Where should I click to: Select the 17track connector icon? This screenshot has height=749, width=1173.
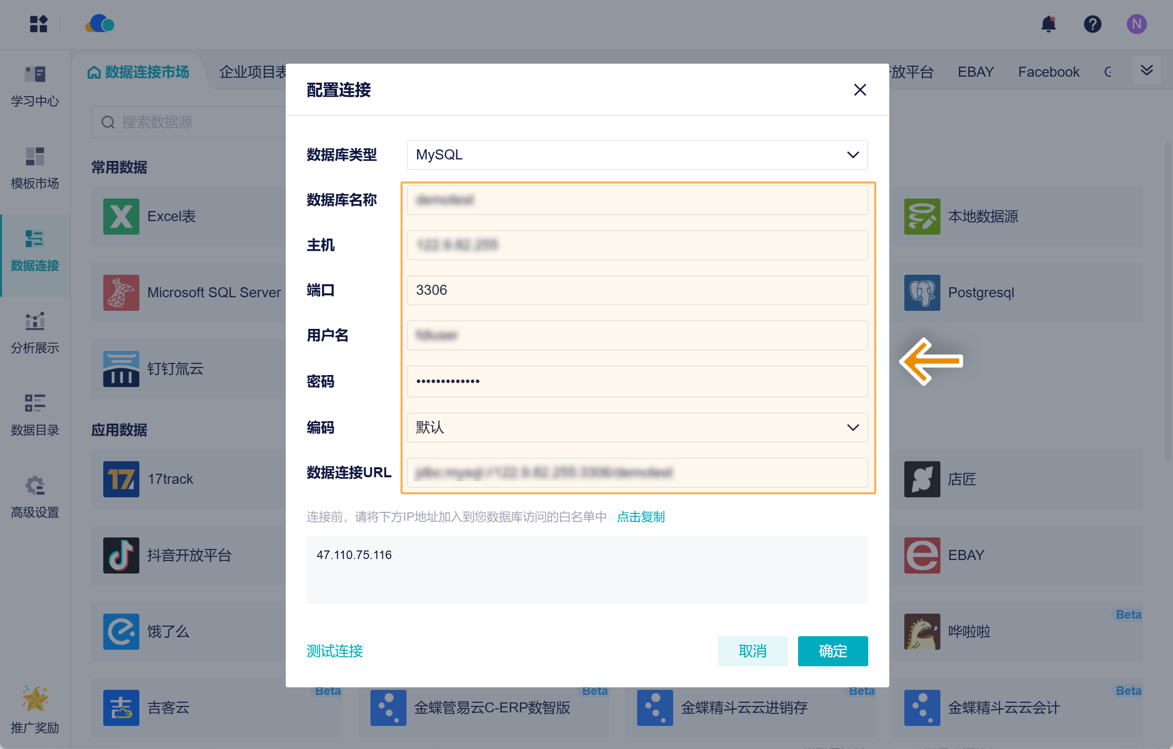click(x=121, y=479)
